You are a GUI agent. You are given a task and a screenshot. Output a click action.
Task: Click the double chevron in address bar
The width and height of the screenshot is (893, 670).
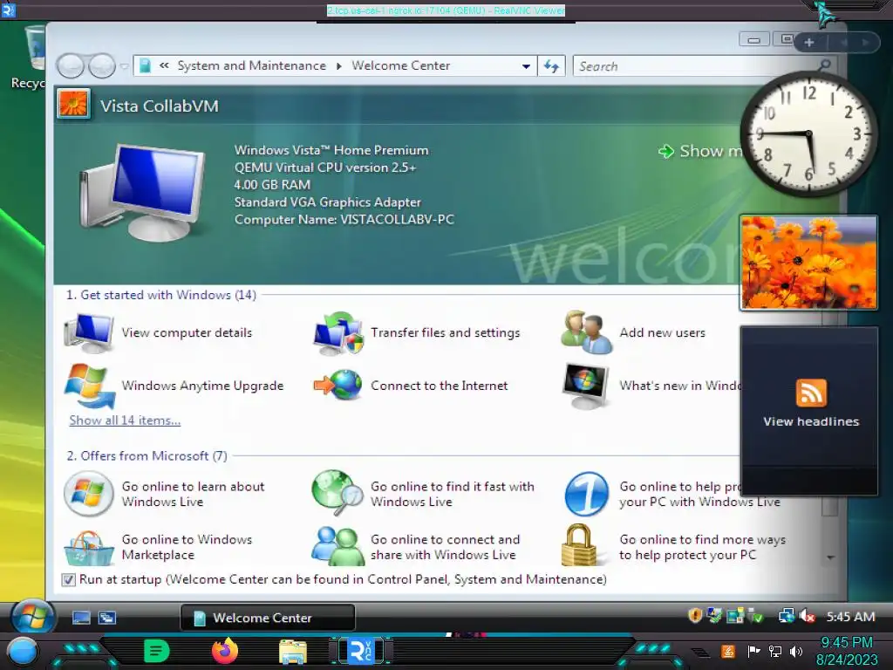[164, 65]
